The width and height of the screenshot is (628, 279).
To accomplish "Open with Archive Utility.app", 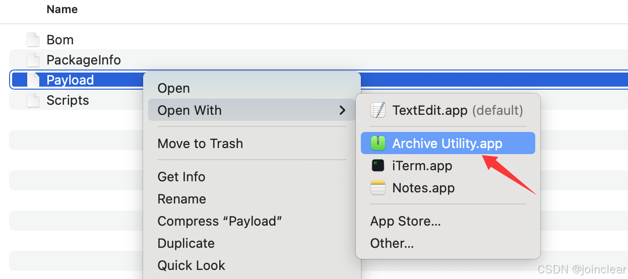I will point(448,144).
